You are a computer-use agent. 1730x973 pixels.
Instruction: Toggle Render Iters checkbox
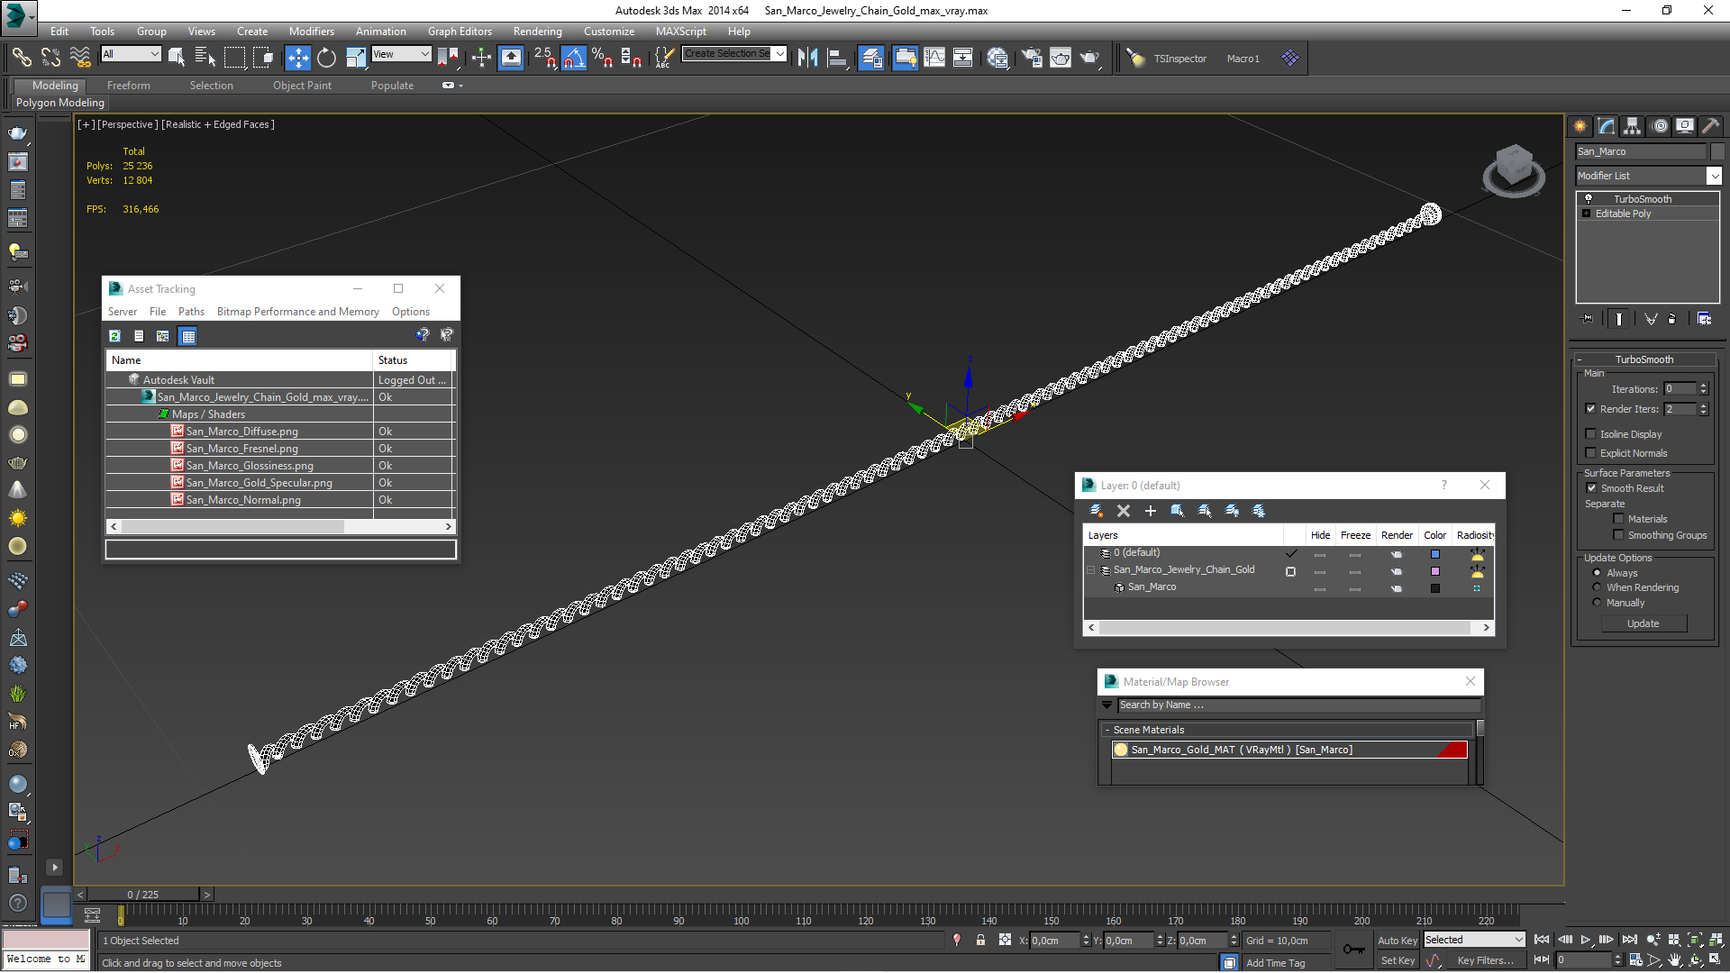[1591, 409]
